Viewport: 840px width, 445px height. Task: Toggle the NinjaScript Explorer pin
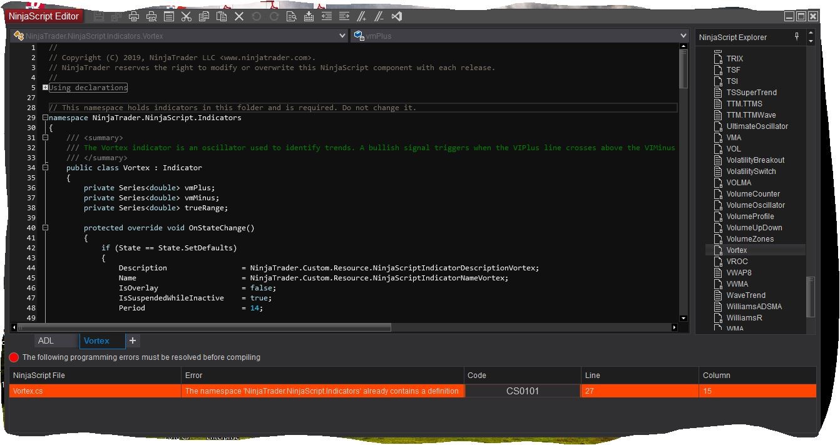click(797, 37)
